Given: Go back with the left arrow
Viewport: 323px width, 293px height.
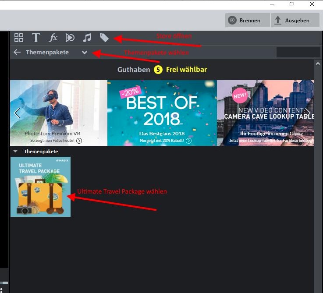Looking at the screenshot, I should (17, 52).
